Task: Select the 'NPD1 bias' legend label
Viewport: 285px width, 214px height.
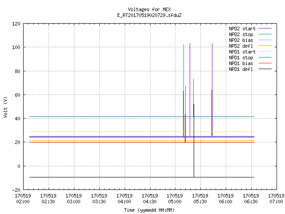Action: point(241,63)
